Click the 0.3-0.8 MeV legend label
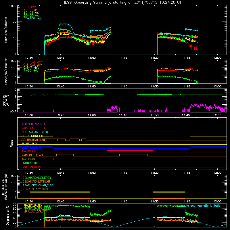The height and width of the screenshot is (230, 230). (33, 65)
